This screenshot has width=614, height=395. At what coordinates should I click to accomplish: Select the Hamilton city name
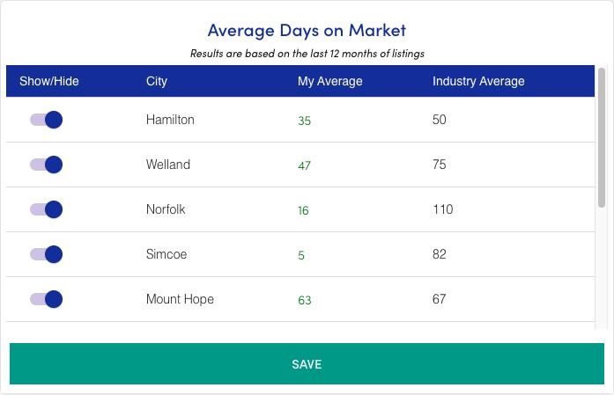coord(170,120)
